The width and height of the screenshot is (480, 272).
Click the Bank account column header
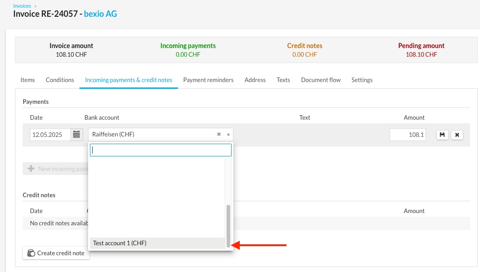pos(102,117)
